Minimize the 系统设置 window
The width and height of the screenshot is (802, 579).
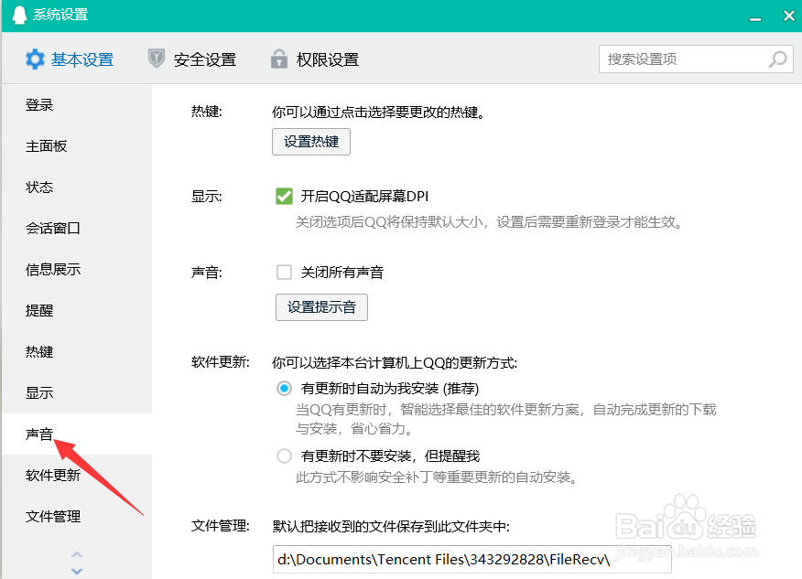tap(755, 19)
